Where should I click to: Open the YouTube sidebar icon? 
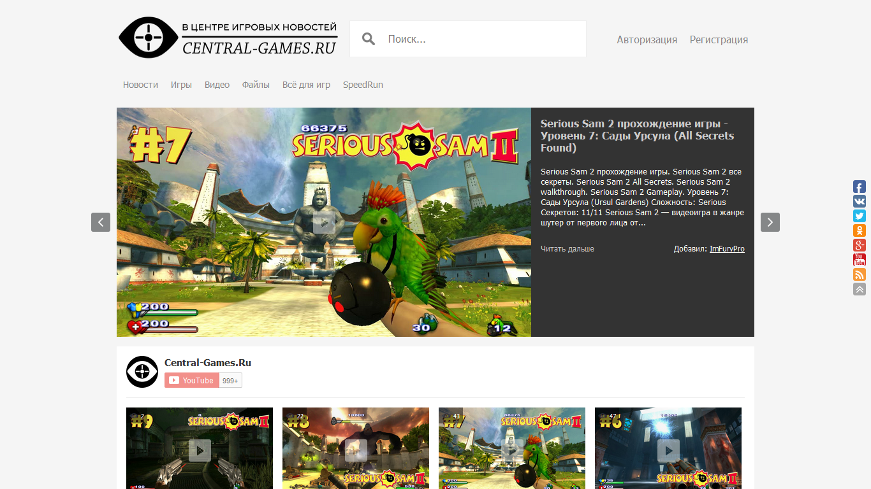click(x=860, y=260)
